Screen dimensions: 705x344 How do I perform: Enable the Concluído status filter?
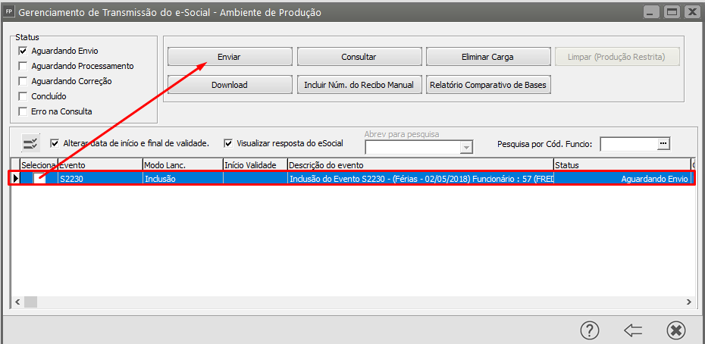(x=23, y=96)
